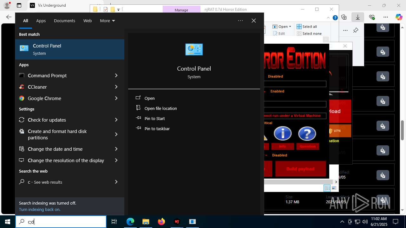Select the All search filter tab
406x228 pixels.
[25, 21]
